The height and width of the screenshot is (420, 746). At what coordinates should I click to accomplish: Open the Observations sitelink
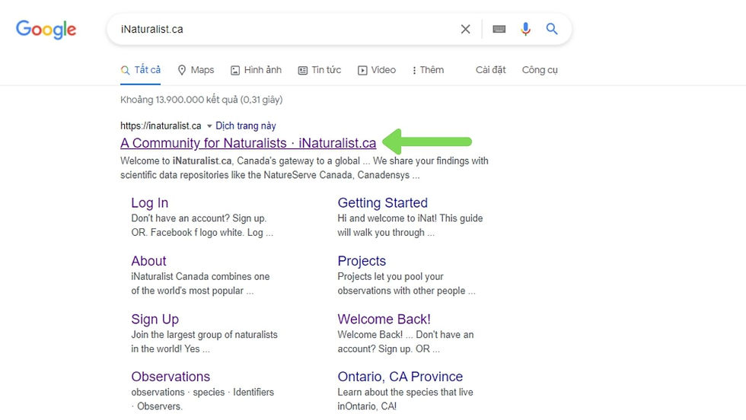pos(171,377)
